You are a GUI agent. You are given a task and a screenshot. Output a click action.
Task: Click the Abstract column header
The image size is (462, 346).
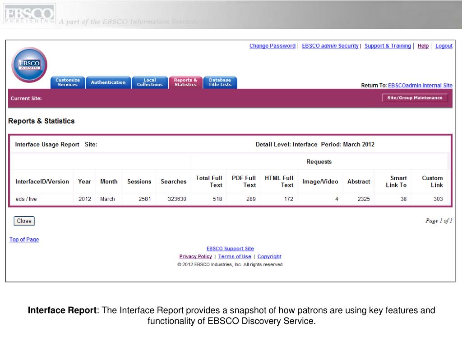[359, 182]
